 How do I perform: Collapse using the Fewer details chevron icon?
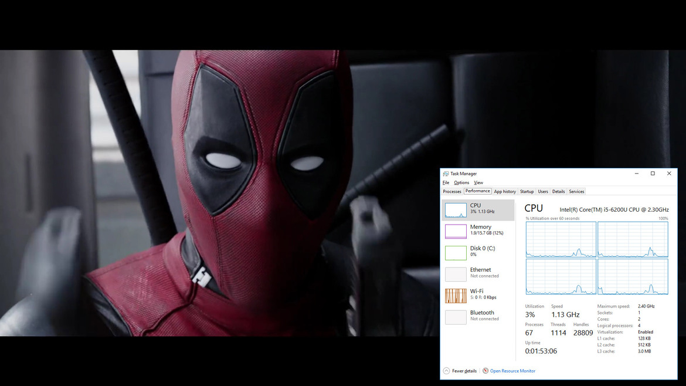(446, 371)
